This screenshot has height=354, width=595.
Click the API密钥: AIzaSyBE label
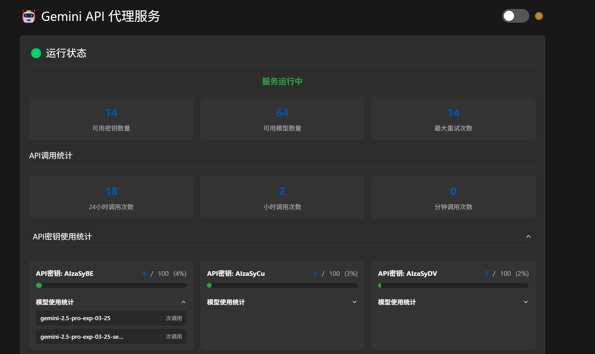click(x=65, y=273)
